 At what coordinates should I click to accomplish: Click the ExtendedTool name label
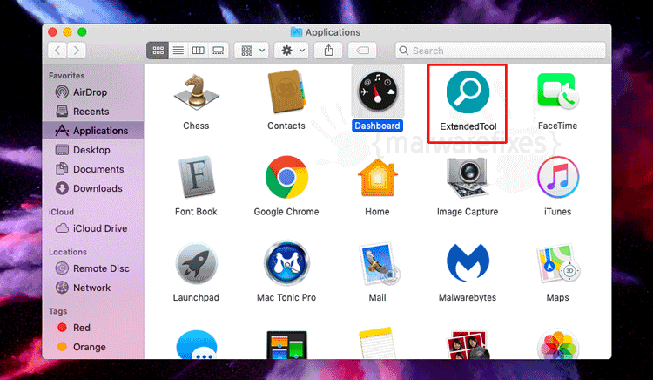click(x=468, y=126)
